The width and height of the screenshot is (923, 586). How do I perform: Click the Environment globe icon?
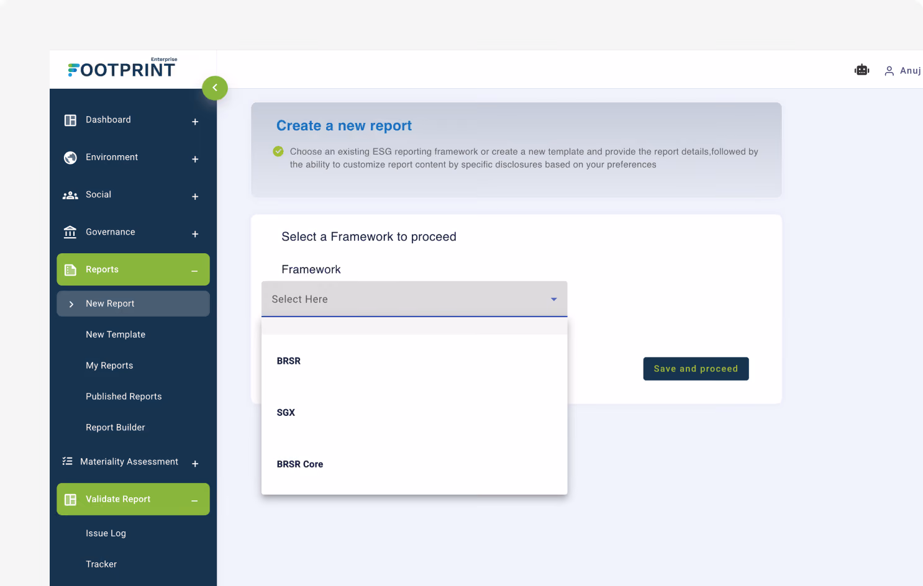(x=70, y=158)
